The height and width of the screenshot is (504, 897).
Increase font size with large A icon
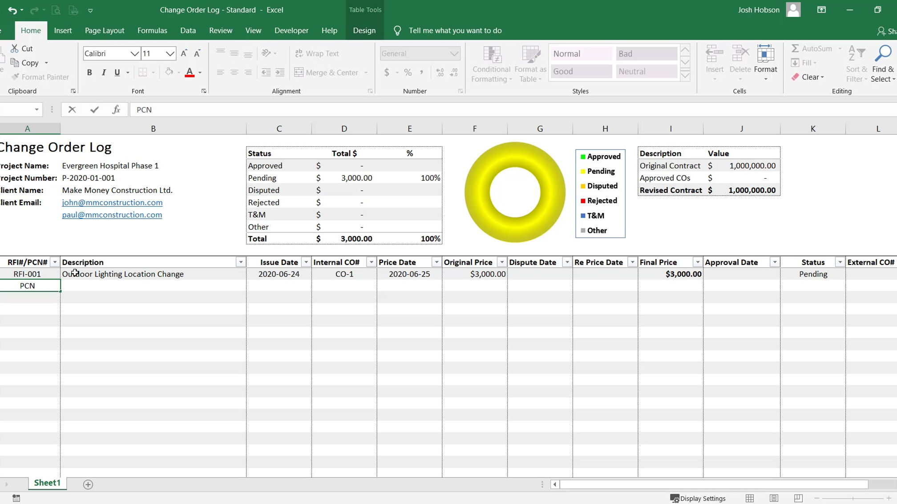pos(184,53)
